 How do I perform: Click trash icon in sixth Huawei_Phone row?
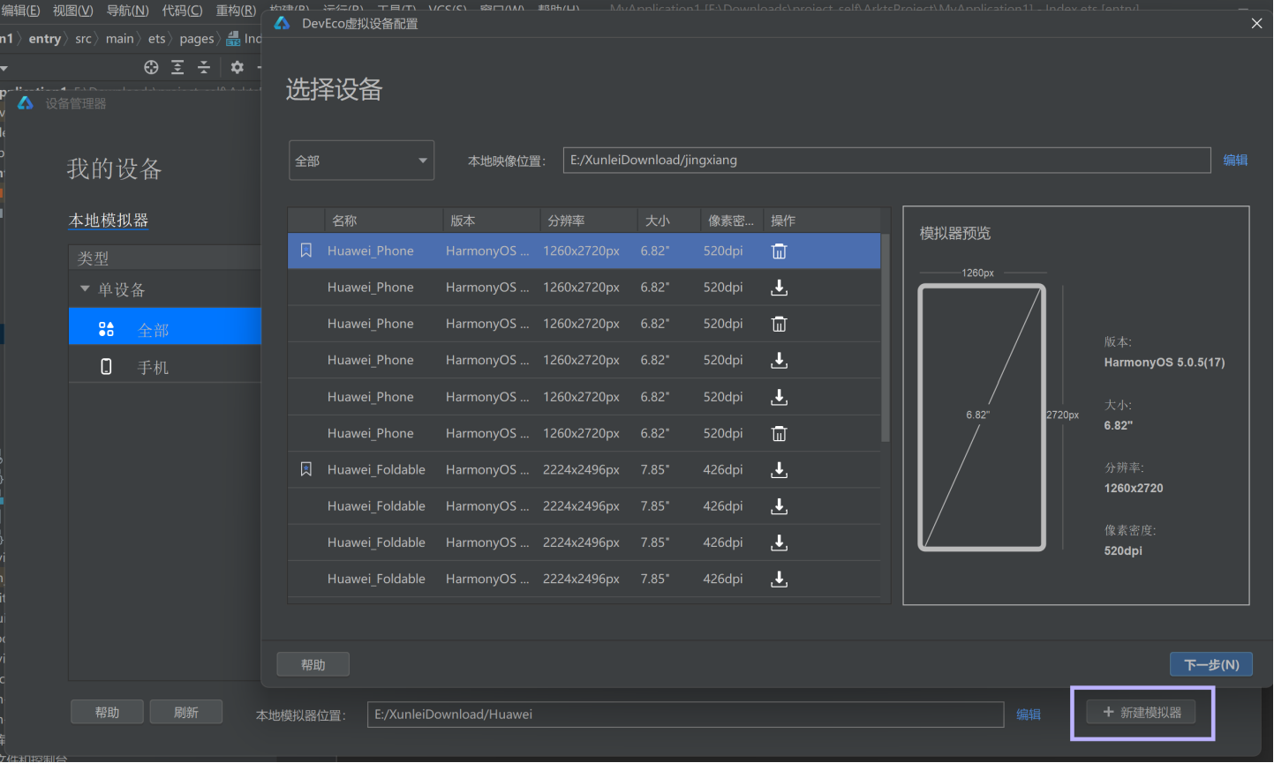[780, 433]
